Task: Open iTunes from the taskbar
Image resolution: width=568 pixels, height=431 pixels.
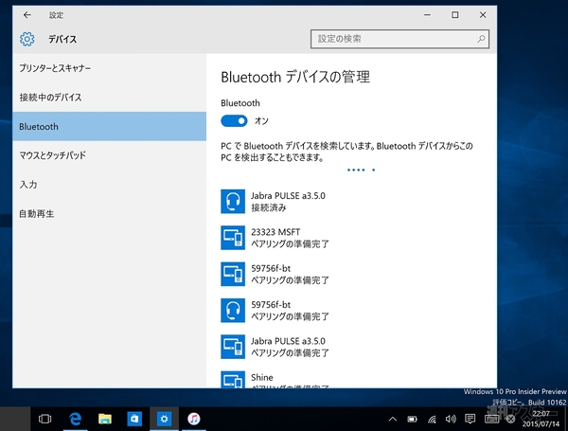Action: (x=194, y=419)
